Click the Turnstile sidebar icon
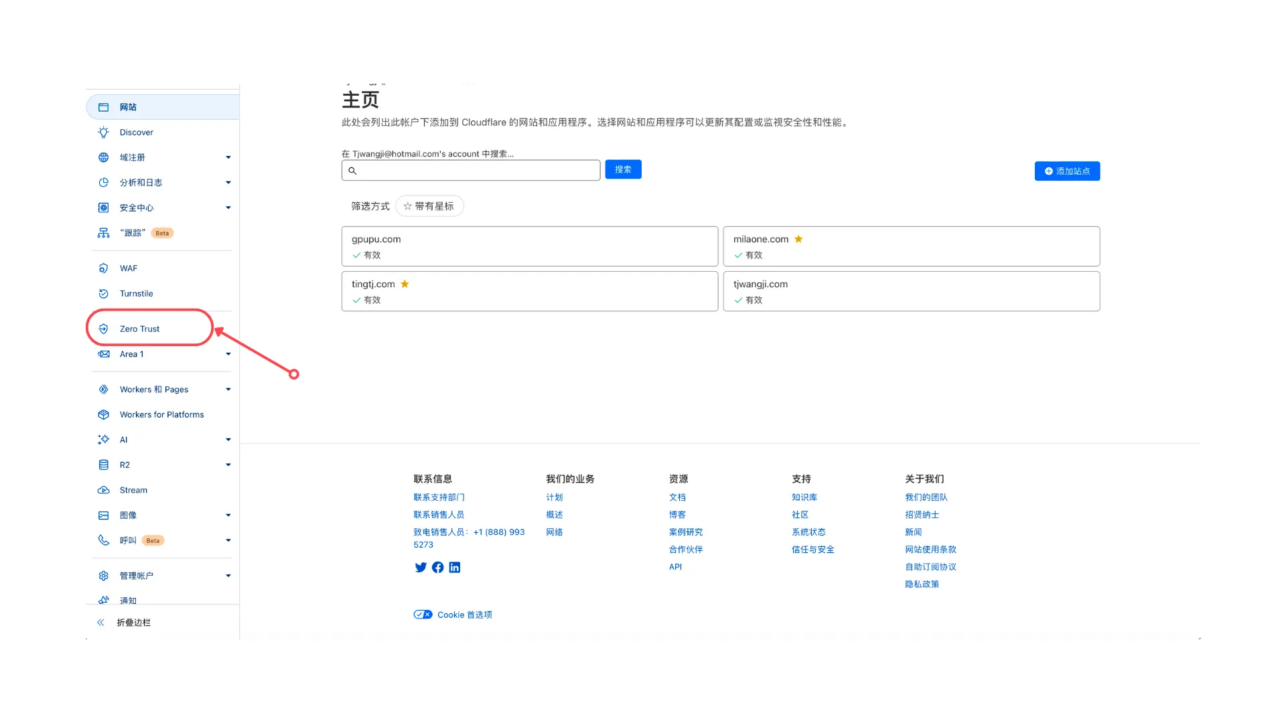Viewport: 1286px width, 723px height. click(x=103, y=294)
